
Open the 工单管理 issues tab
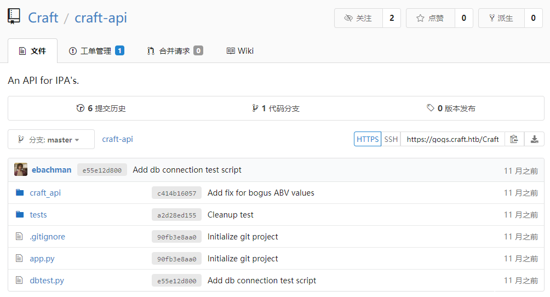pyautogui.click(x=96, y=51)
